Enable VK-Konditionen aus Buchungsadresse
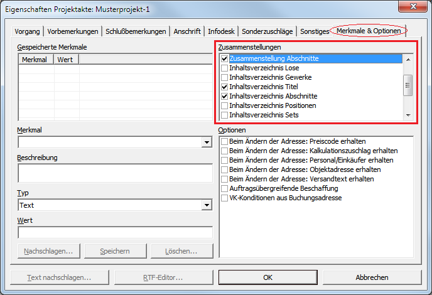Image resolution: width=432 pixels, height=295 pixels. (x=224, y=198)
